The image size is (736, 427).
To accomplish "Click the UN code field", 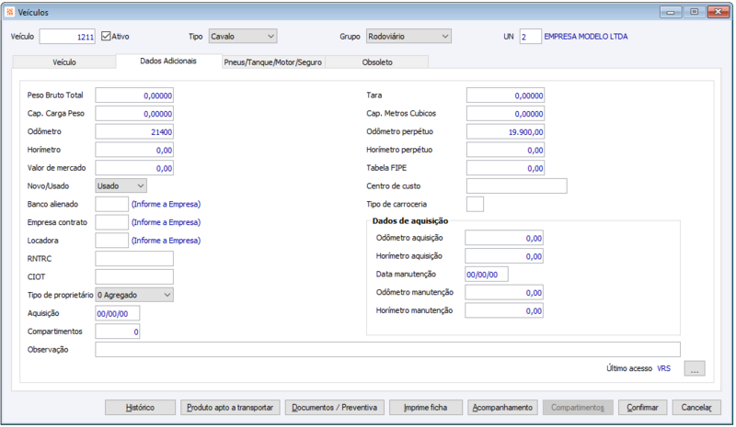I will click(531, 37).
